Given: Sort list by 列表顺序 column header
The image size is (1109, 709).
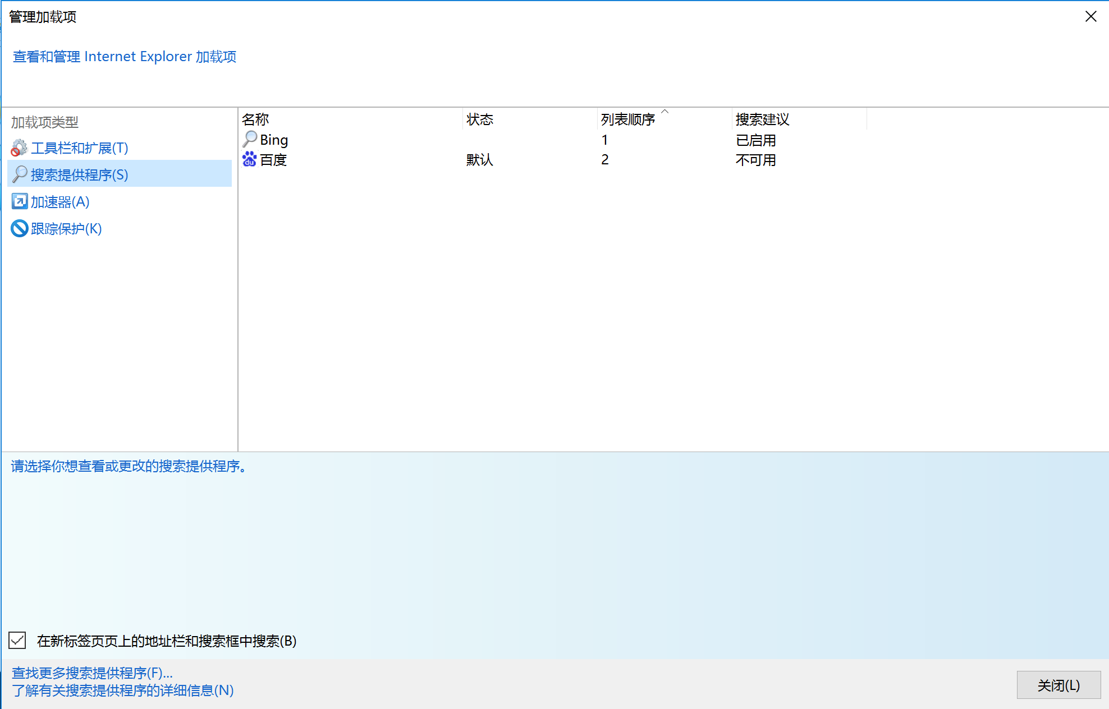Looking at the screenshot, I should (627, 119).
